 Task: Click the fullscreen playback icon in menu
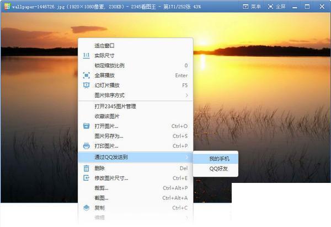87,75
